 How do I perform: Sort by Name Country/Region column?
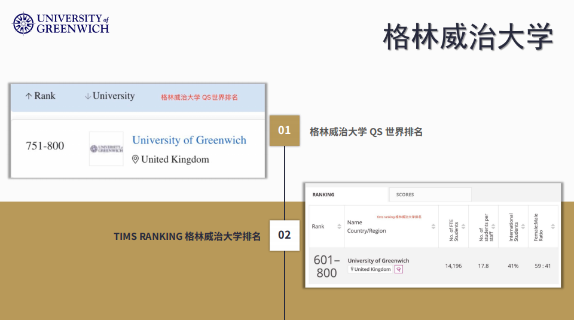433,227
